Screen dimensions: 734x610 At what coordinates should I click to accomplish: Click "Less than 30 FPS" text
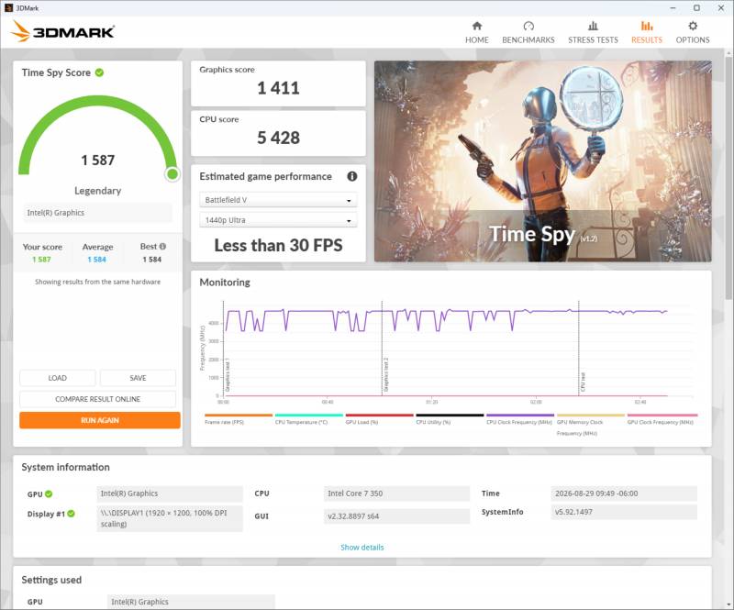[278, 245]
